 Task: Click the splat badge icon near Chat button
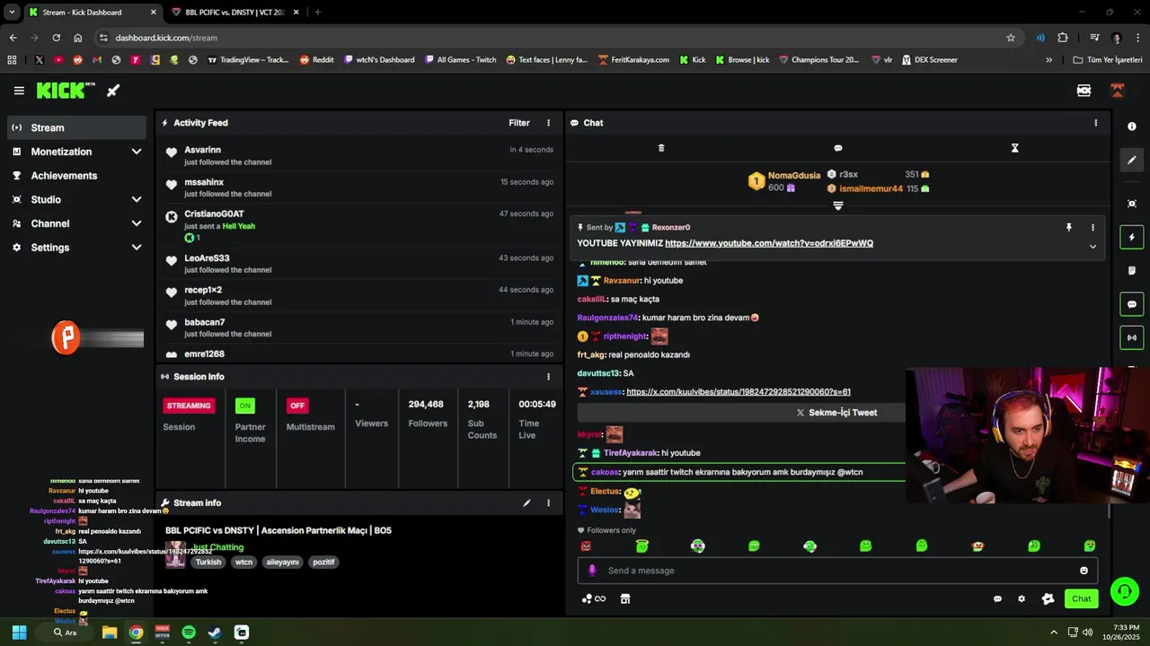[x=1048, y=598]
